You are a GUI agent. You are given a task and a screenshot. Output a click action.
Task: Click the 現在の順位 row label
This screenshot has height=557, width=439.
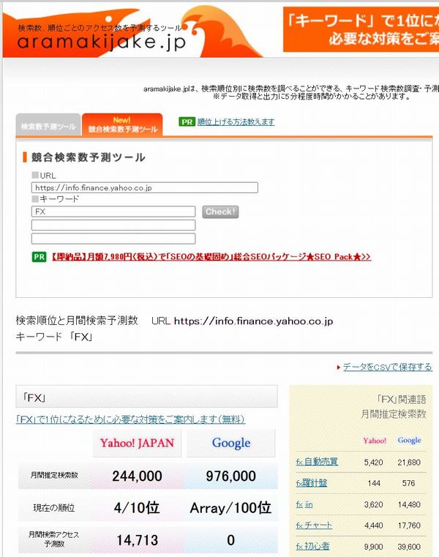click(54, 508)
